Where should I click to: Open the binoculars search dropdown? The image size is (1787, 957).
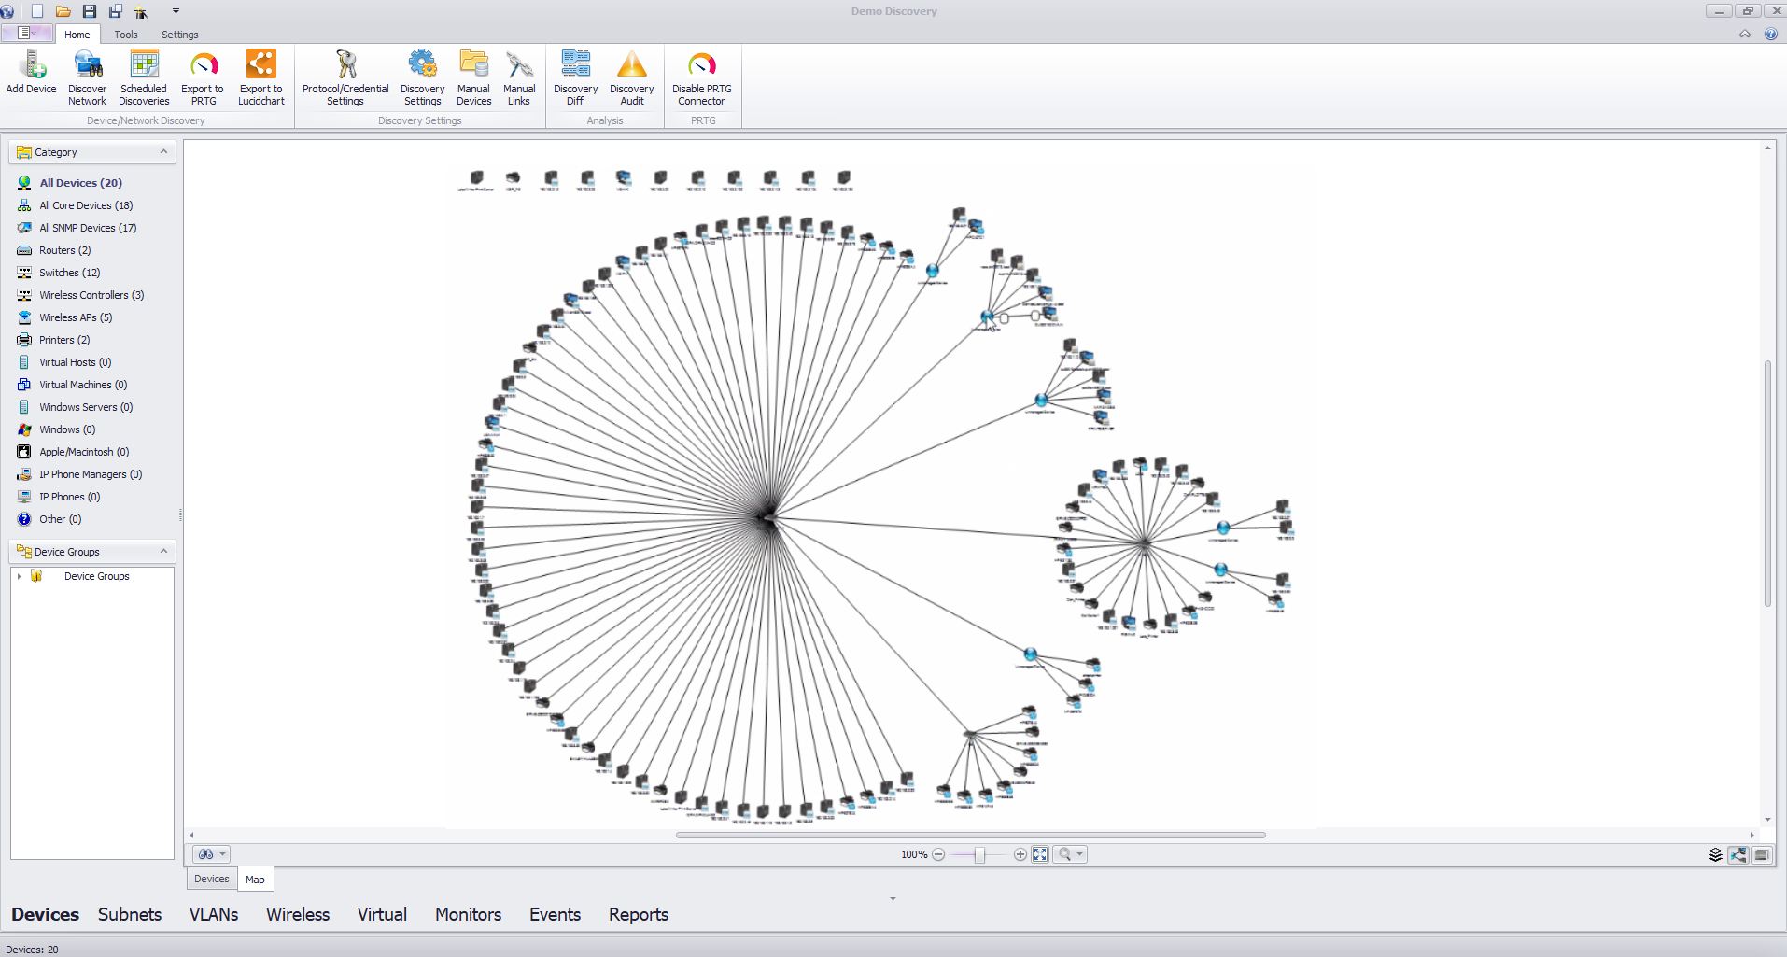(x=211, y=854)
